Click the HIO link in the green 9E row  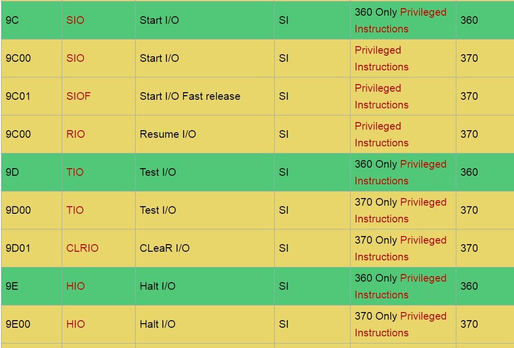pos(75,286)
